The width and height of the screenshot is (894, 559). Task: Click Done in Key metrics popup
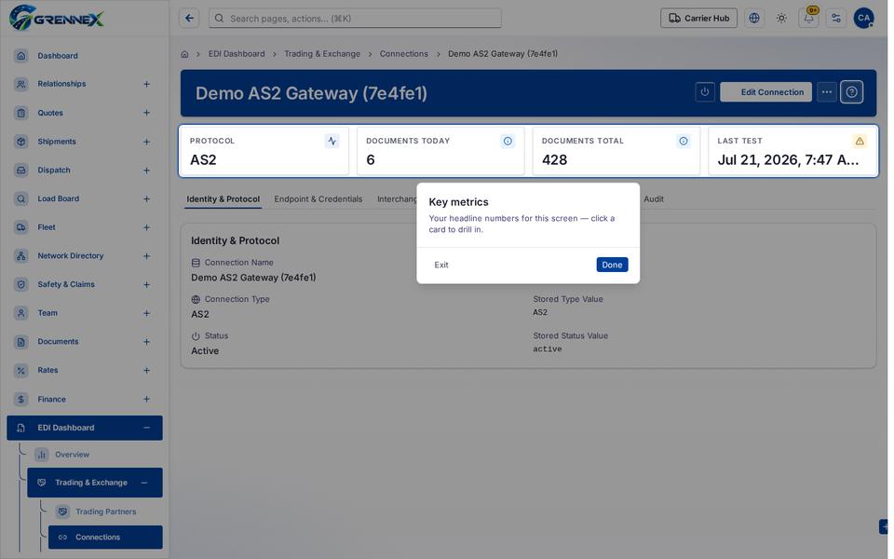pos(612,265)
